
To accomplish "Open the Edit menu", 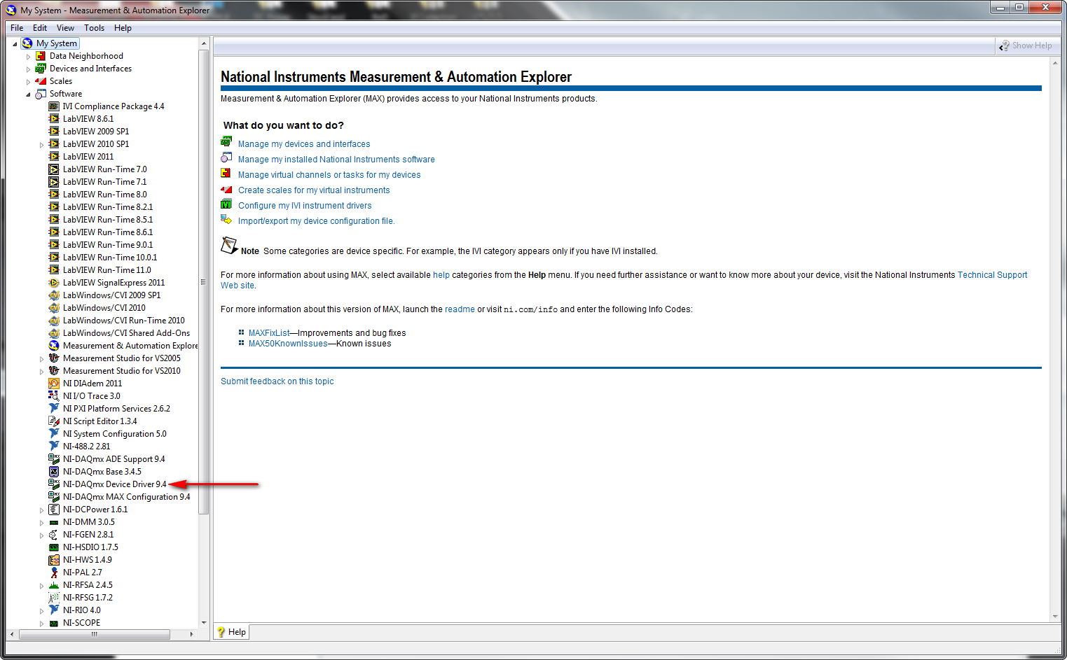I will [40, 28].
